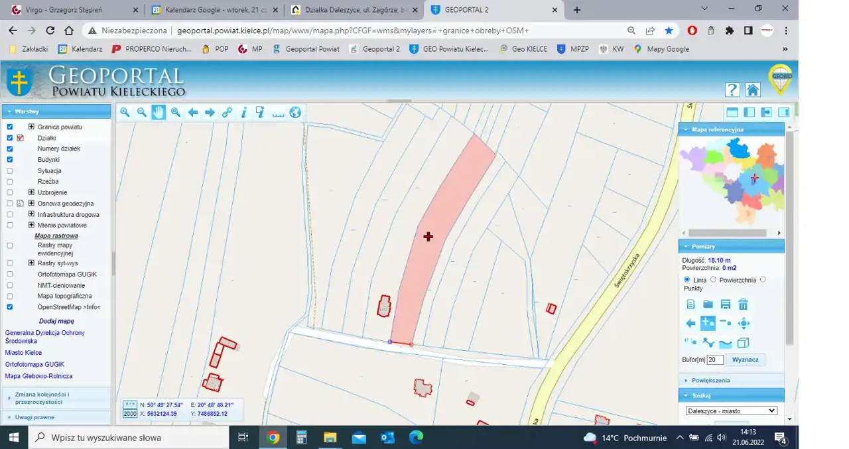This screenshot has height=449, width=849.
Task: Go to previous map view arrow
Action: click(192, 112)
